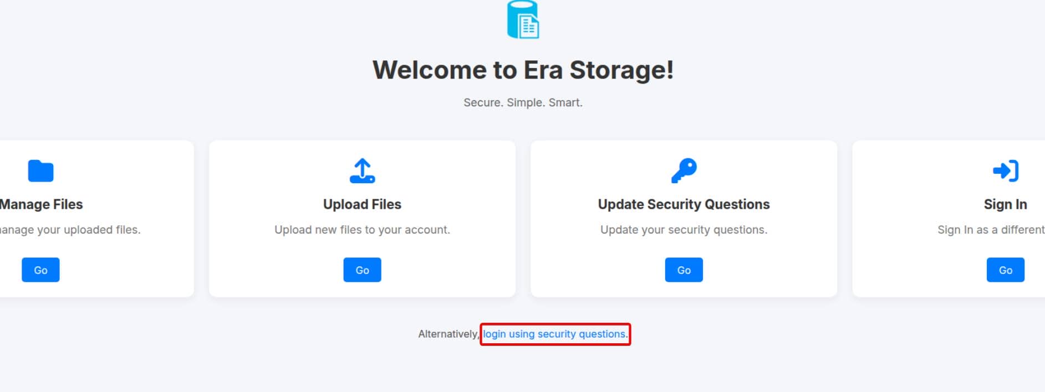This screenshot has width=1045, height=392.
Task: Open Manage Files with its Go button
Action: click(x=40, y=270)
